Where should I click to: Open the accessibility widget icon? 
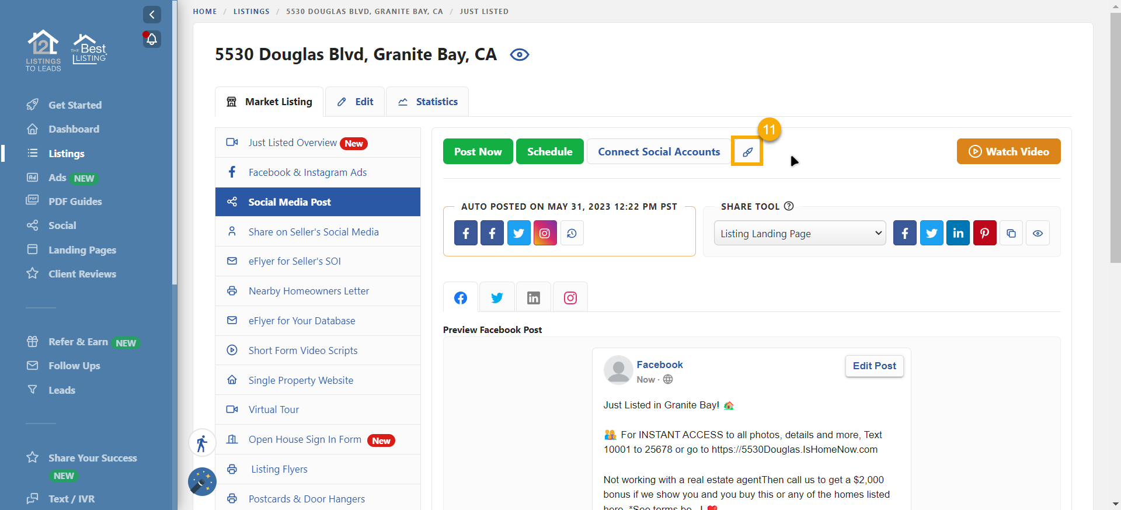[x=202, y=443]
